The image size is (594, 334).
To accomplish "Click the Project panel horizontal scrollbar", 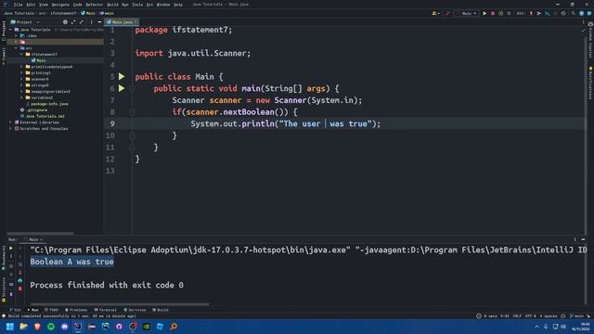I will [40, 233].
